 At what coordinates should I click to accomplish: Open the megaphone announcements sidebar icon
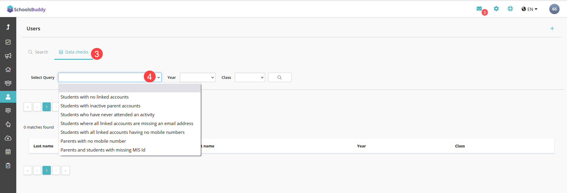click(x=8, y=56)
